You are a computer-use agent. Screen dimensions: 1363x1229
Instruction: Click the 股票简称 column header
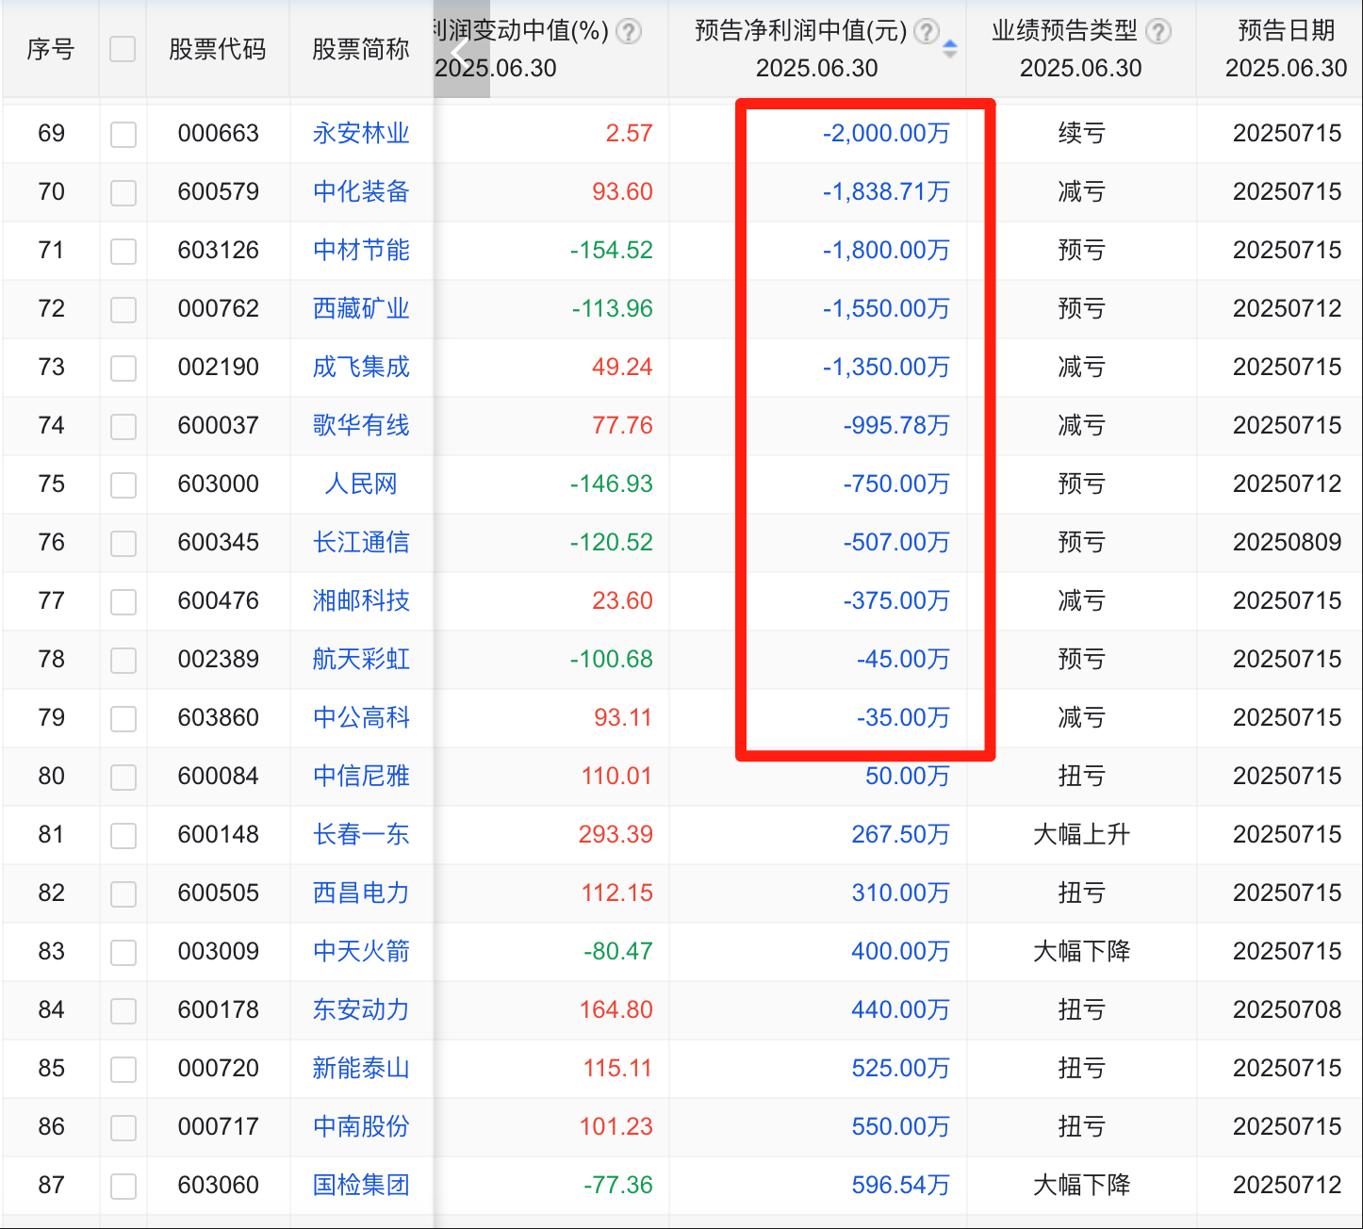click(361, 49)
